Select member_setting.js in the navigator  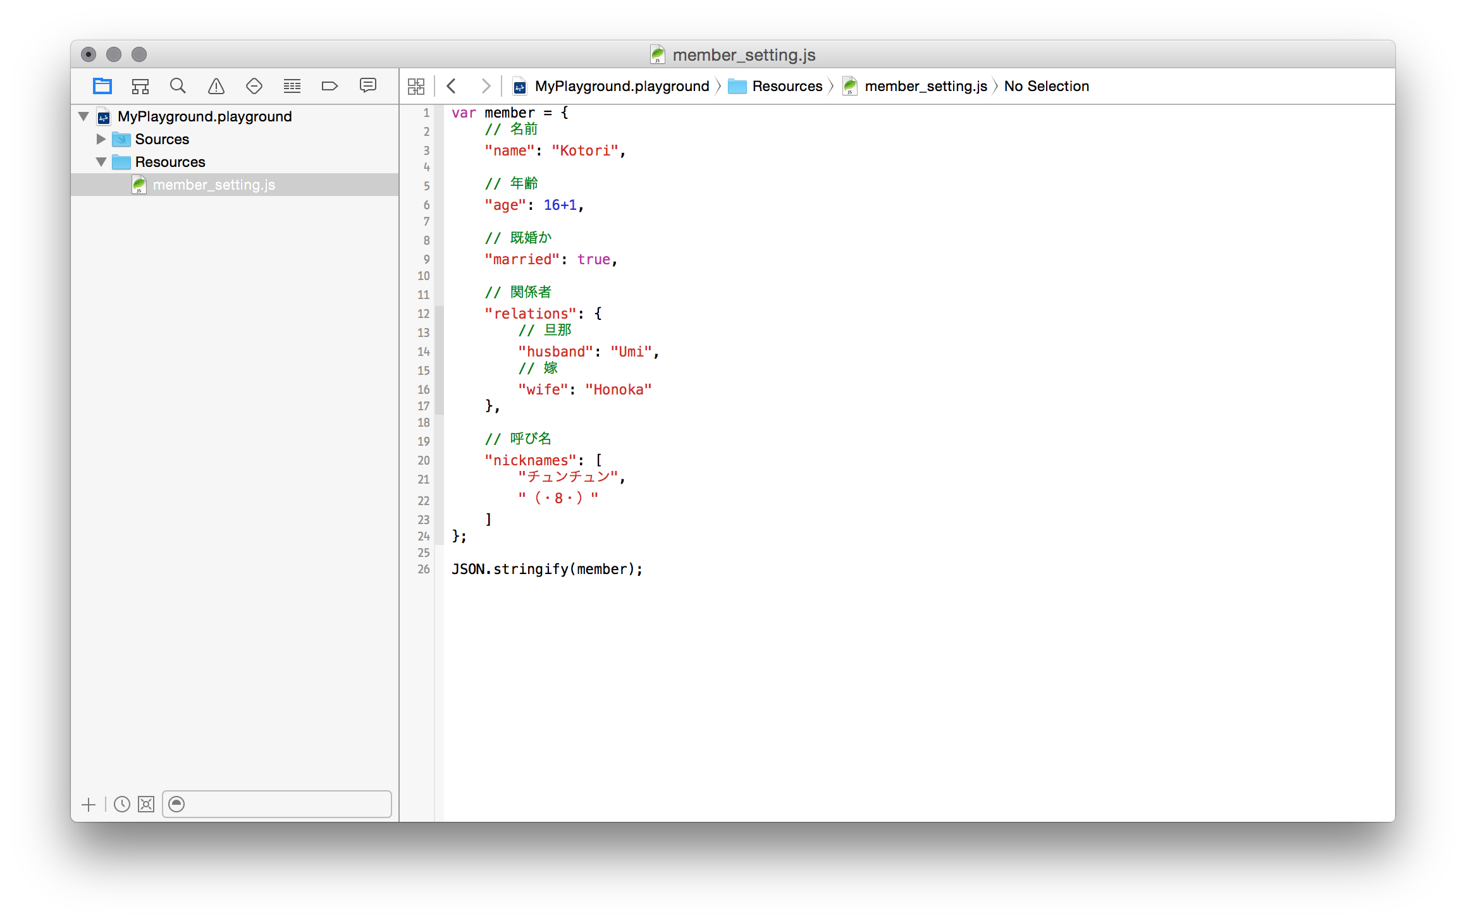click(x=213, y=184)
